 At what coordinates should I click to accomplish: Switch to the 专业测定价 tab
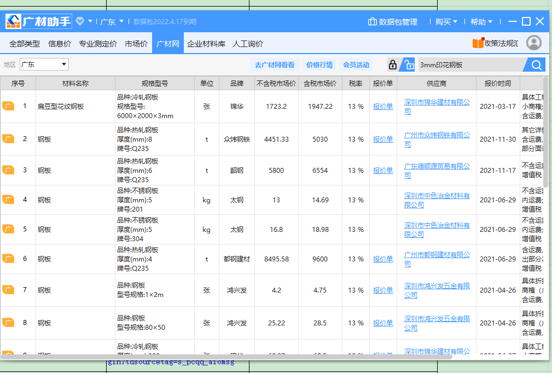pyautogui.click(x=98, y=44)
